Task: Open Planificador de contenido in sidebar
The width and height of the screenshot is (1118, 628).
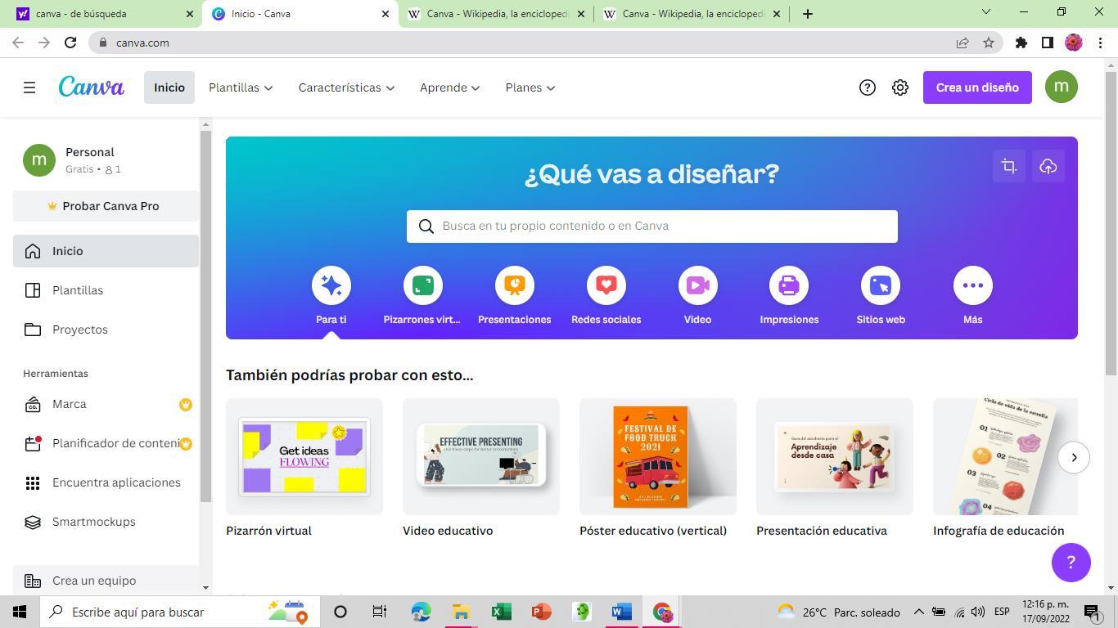Action: pyautogui.click(x=106, y=443)
